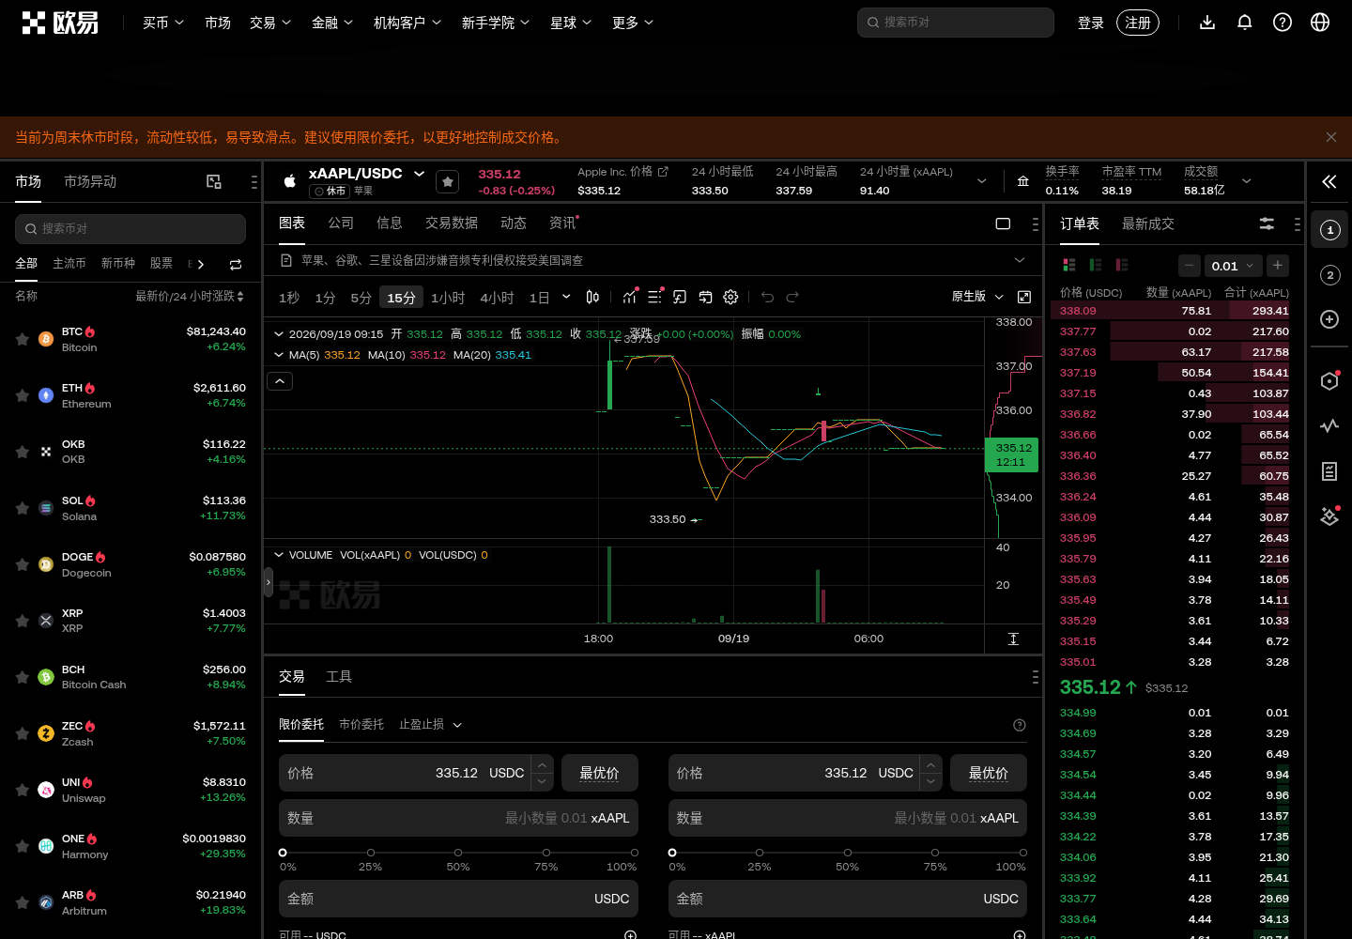1352x939 pixels.
Task: Open the bank icon beside turnover rate
Action: pos(1023,181)
